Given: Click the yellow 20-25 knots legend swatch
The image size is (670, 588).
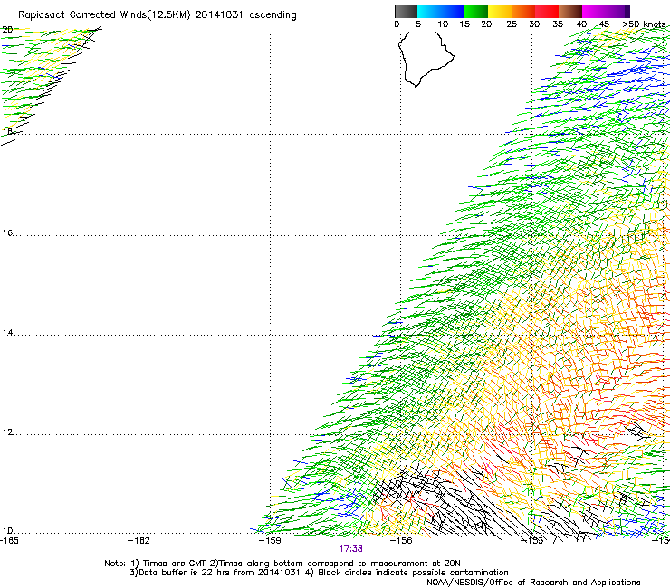Looking at the screenshot, I should click(500, 11).
